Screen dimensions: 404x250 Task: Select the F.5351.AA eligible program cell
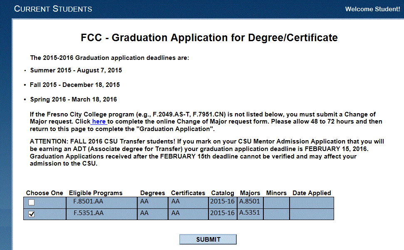coord(102,214)
